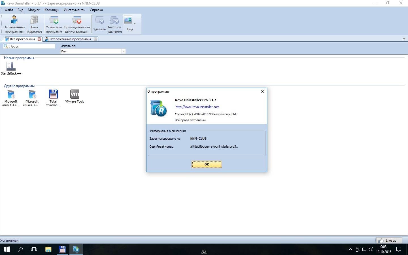The height and width of the screenshot is (255, 408).
Task: Click the Uninstall (Удалить) toolbar icon
Action: (99, 24)
